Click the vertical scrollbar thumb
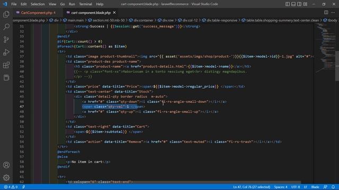 pos(337,65)
